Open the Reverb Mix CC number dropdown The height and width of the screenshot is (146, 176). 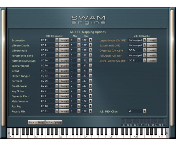[x=57, y=111]
